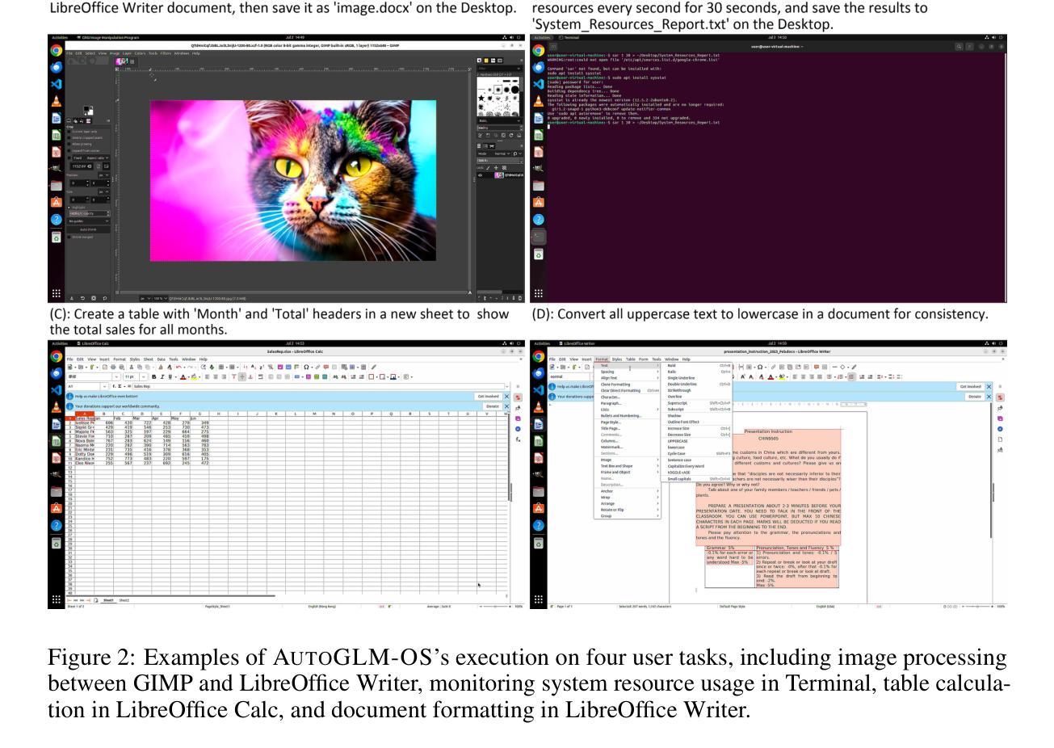Open the Page sidebar icon in Writer
1054x748 pixels.
pos(1000,439)
